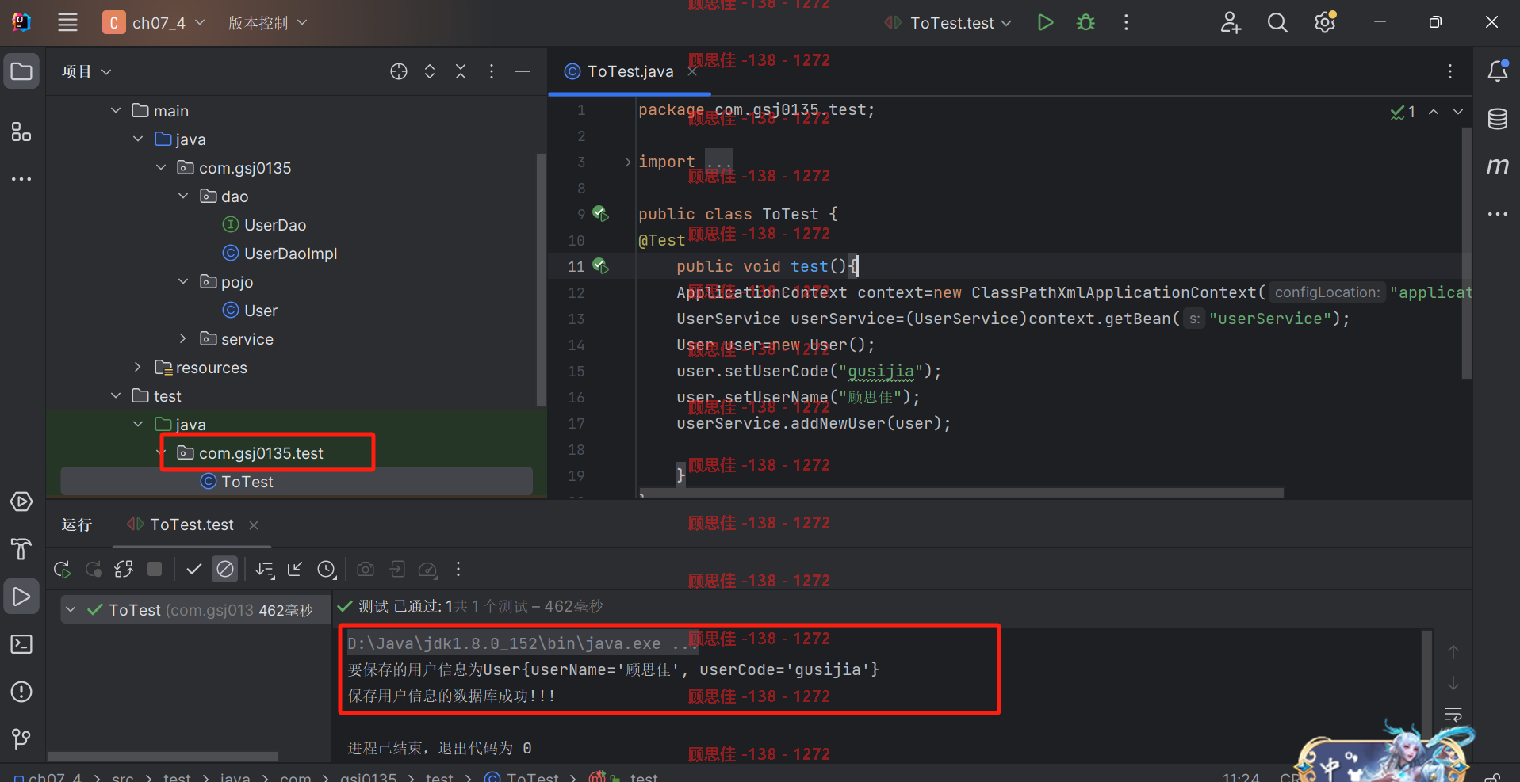Expand the resources folder
1520x782 pixels.
coord(138,367)
